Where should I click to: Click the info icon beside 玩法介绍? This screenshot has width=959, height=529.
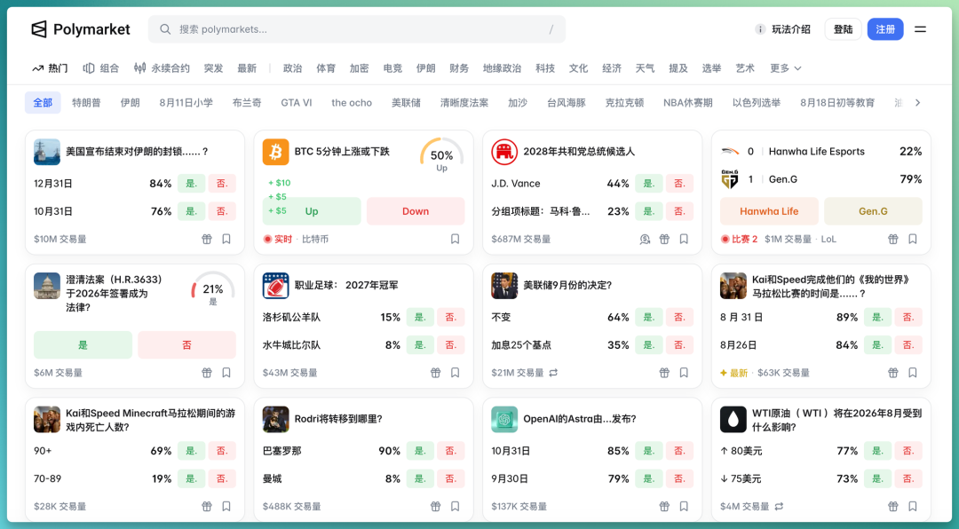point(759,29)
